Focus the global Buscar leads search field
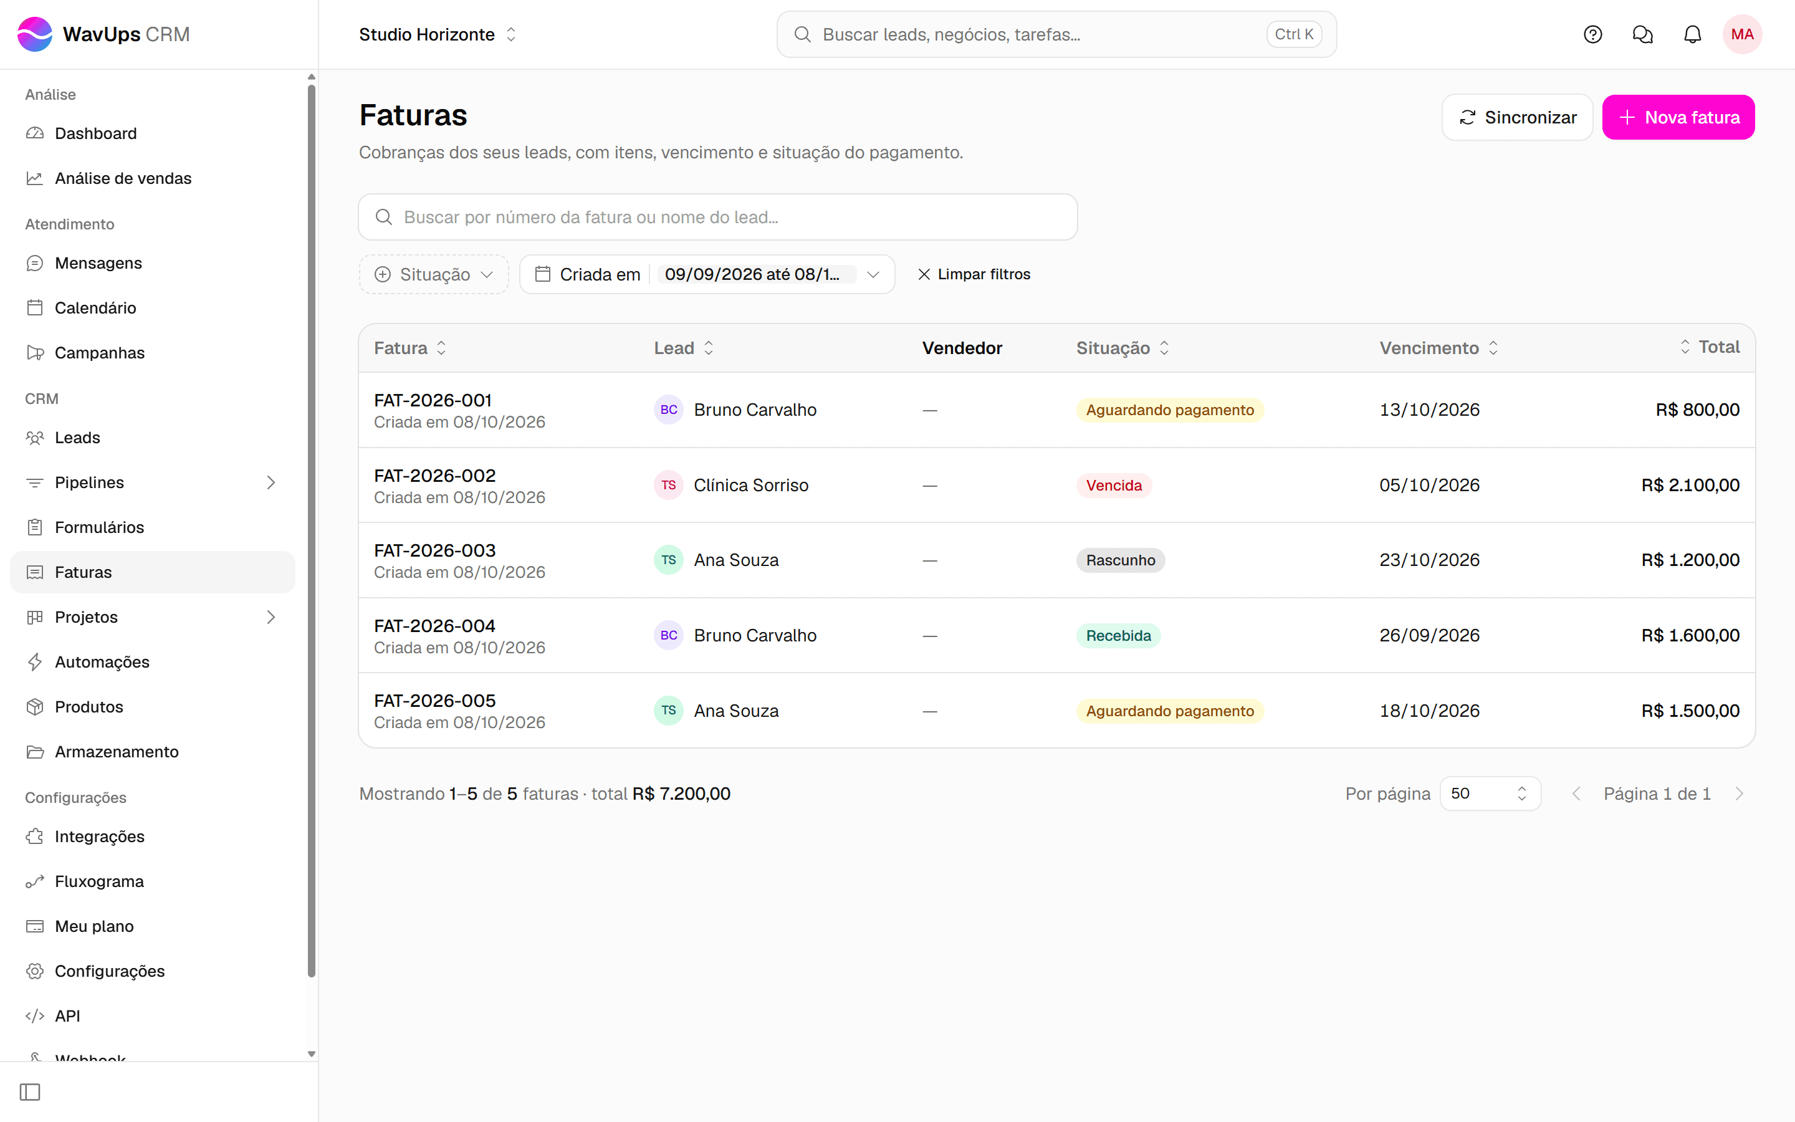The width and height of the screenshot is (1795, 1122). (x=1056, y=34)
